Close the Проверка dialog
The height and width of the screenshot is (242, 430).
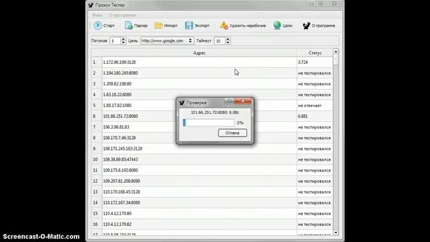point(243,101)
